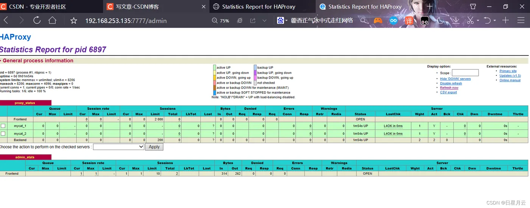This screenshot has width=530, height=208.
Task: Click the scissors screenshot tool
Action: 470,21
